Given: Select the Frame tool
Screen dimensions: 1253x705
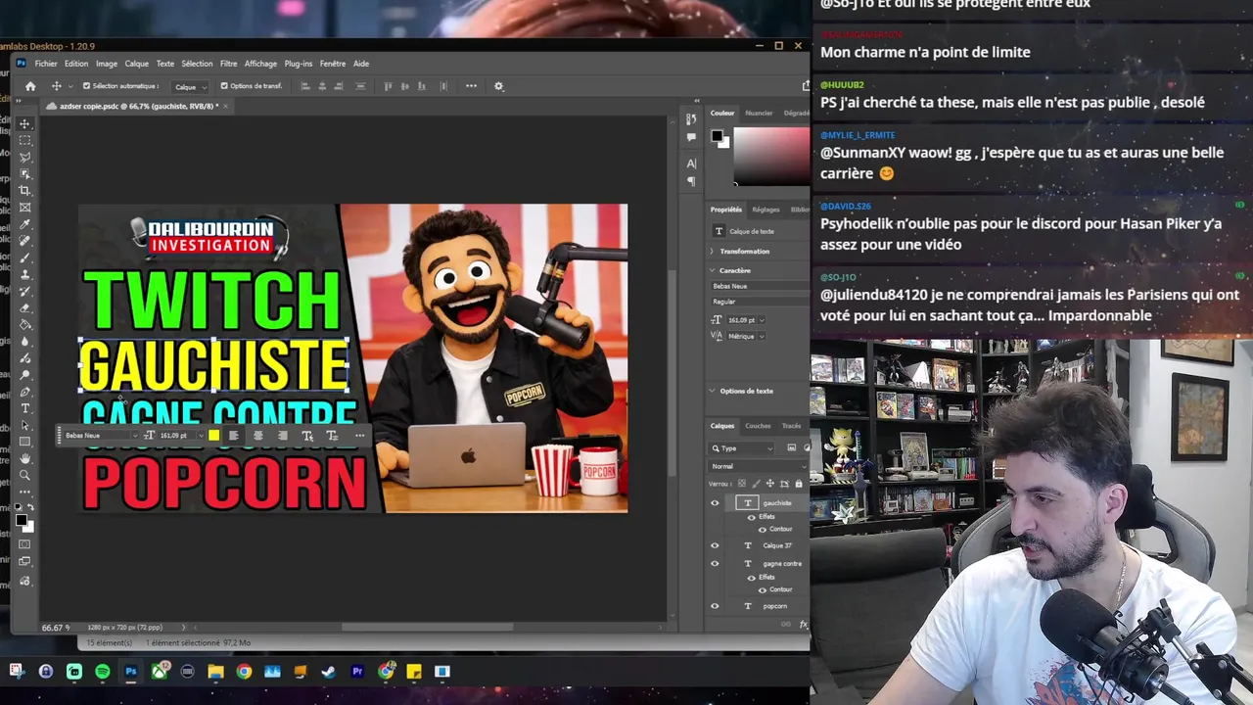Looking at the screenshot, I should (x=25, y=207).
